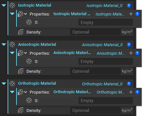This screenshot has width=143, height=116.
Task: Open Isotropic Properties type chevron dropdown
Action: click(x=26, y=14)
